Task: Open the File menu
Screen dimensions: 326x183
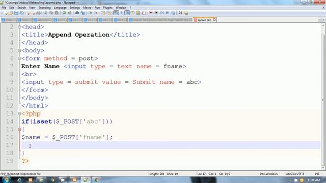Action: click(x=4, y=8)
